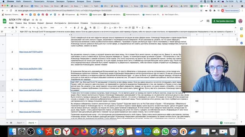Click the Chrome address bar
245x137 pixels.
click(108, 11)
